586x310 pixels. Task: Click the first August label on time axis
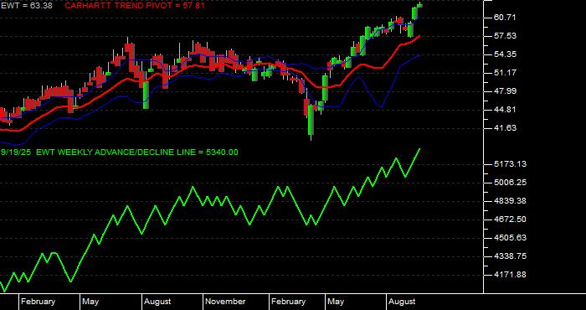[157, 302]
